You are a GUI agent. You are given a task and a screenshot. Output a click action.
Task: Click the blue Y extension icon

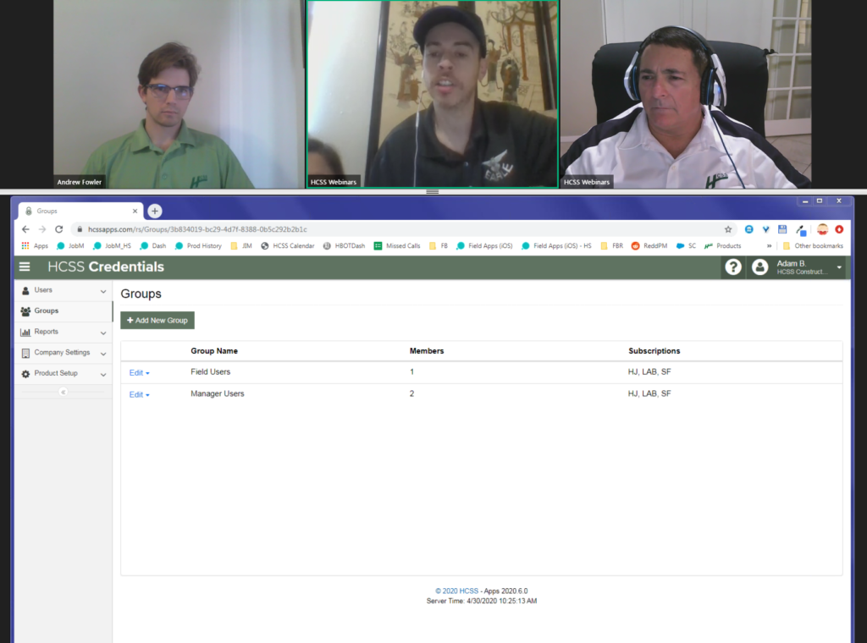click(x=765, y=229)
